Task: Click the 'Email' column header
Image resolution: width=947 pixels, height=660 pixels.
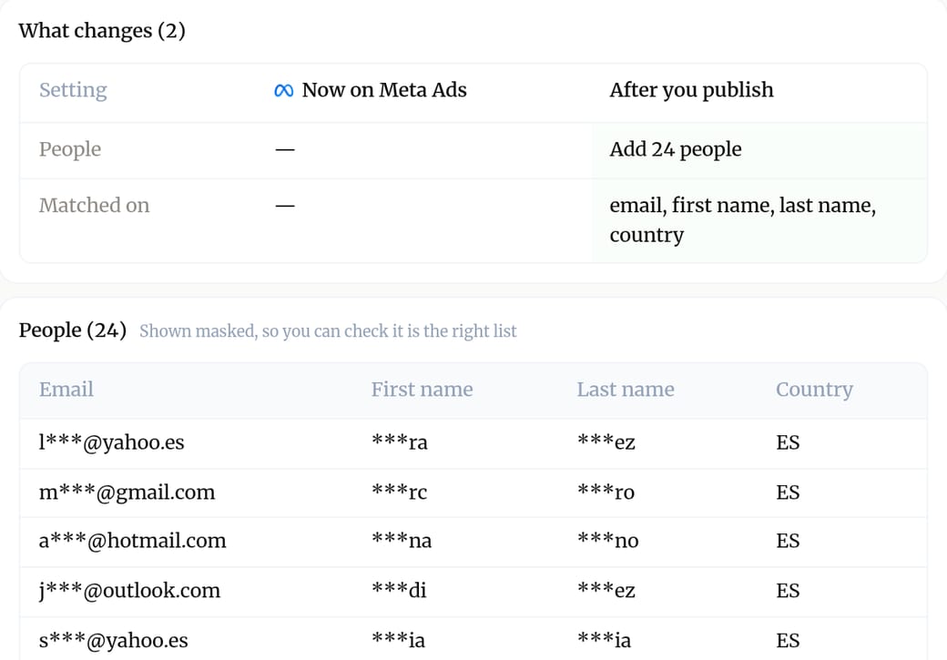Action: point(66,390)
